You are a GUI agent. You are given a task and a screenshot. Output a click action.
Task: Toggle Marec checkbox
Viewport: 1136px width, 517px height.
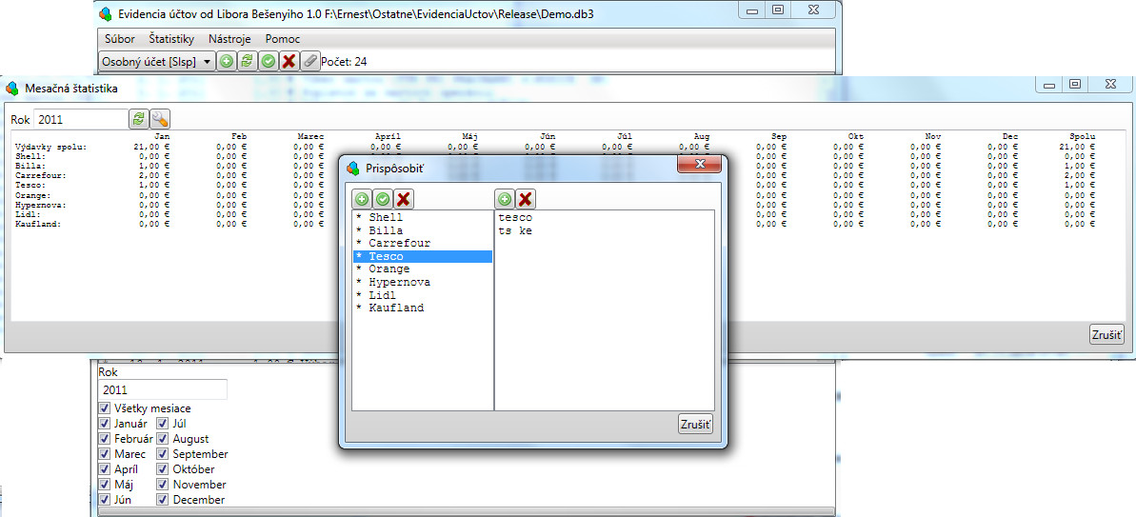point(105,453)
